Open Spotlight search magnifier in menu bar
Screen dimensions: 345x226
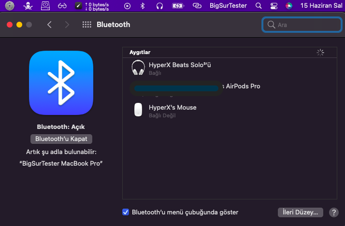pyautogui.click(x=259, y=6)
